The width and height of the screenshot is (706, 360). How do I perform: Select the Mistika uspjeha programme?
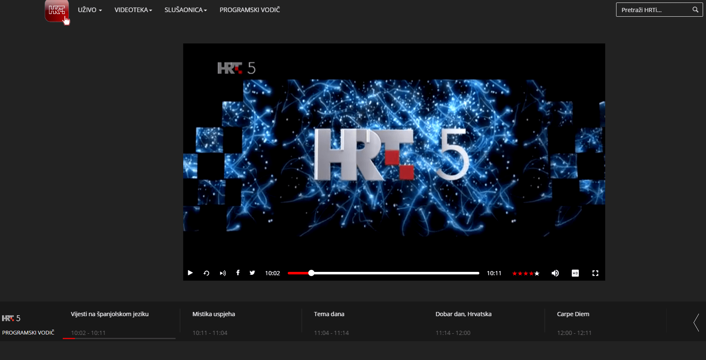(x=214, y=314)
